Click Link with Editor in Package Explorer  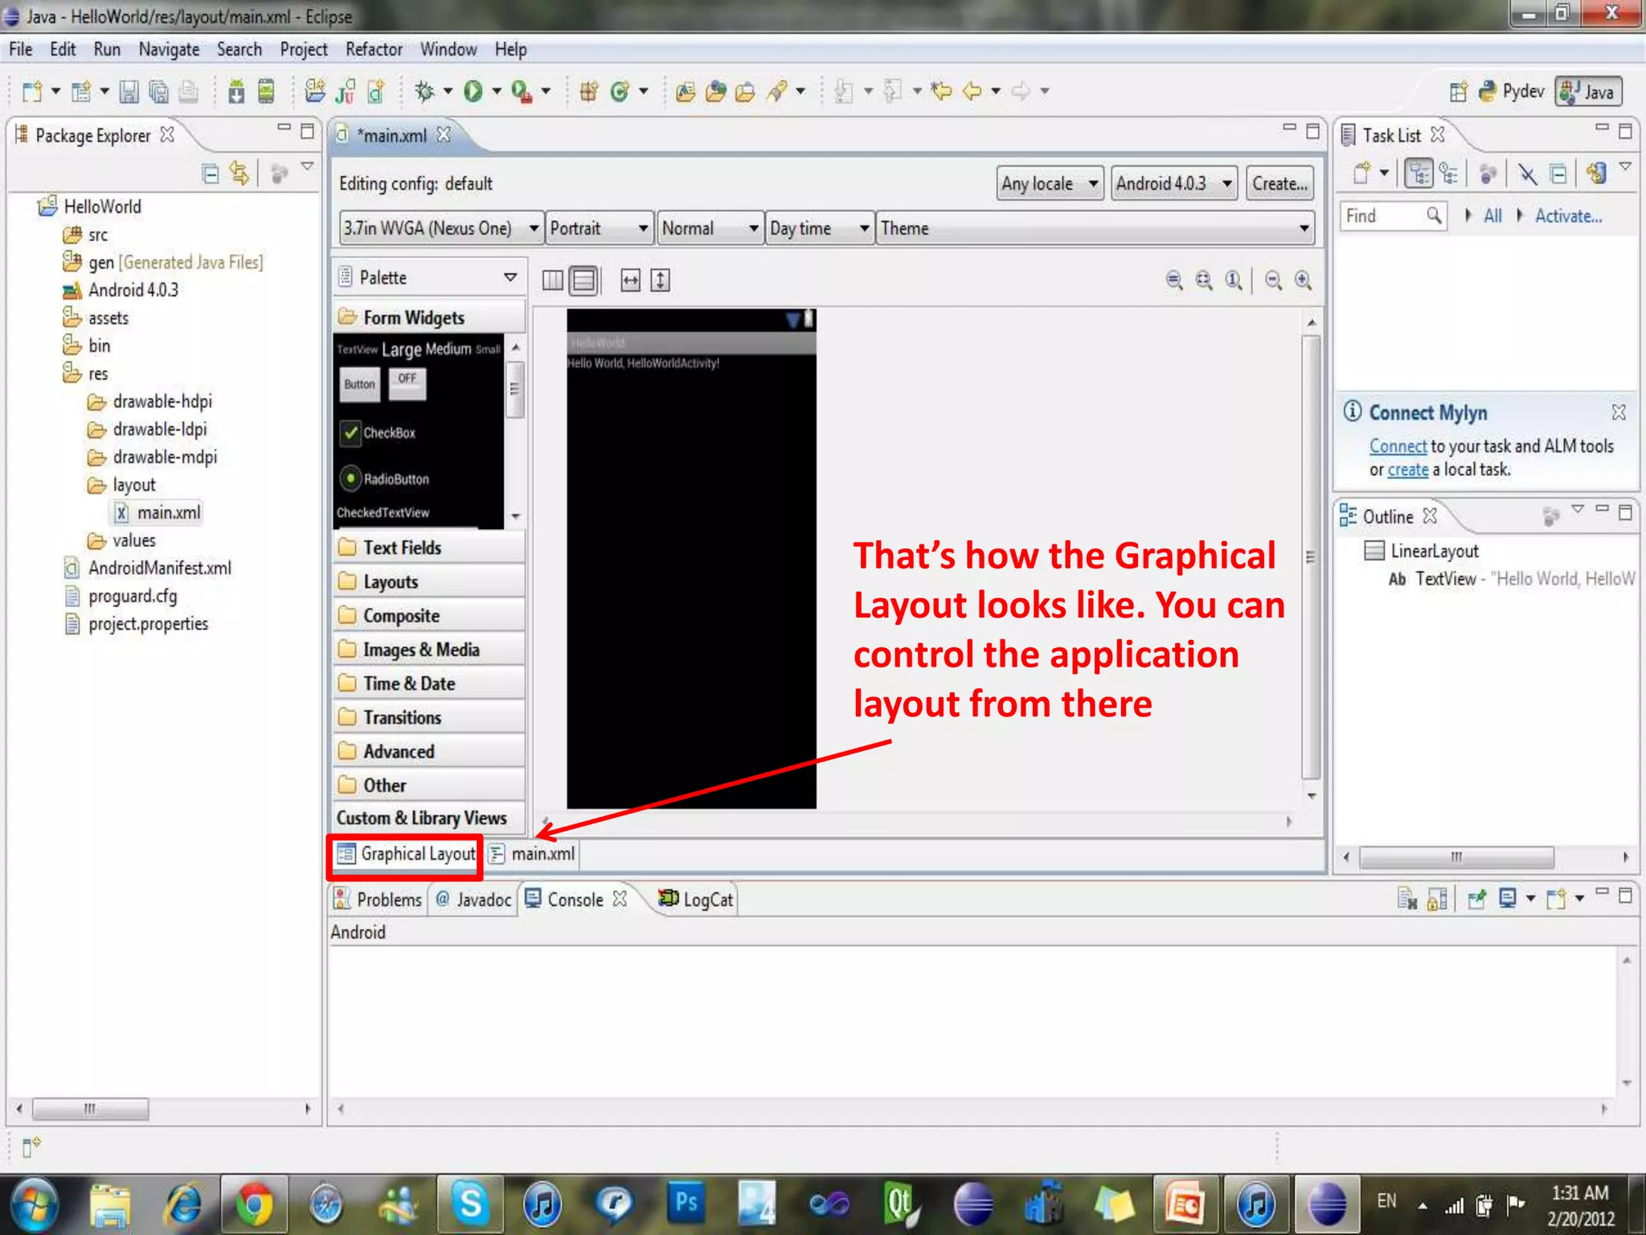click(239, 173)
